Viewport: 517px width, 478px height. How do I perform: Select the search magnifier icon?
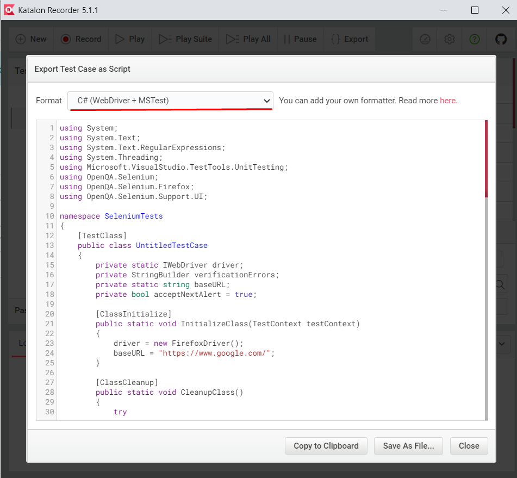(x=500, y=284)
